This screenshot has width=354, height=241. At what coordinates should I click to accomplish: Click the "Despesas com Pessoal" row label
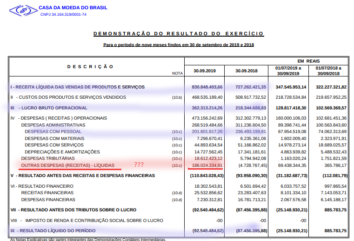coord(53,132)
